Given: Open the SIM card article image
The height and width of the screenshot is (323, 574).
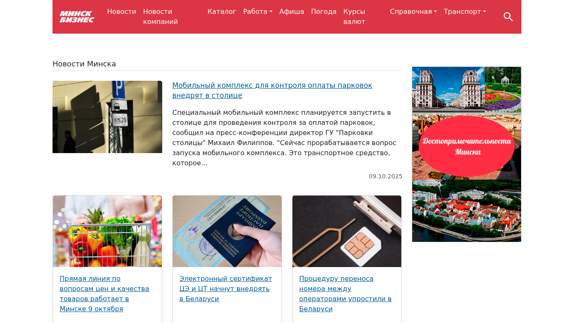Looking at the screenshot, I should (347, 231).
